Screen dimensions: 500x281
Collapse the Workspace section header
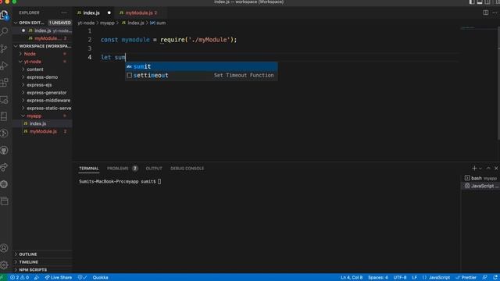pyautogui.click(x=42, y=46)
